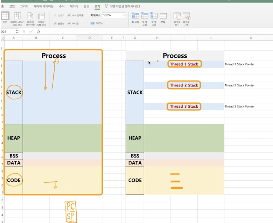Open the fx insert function dialog
Screen dimensions: 273x223
coord(38,32)
